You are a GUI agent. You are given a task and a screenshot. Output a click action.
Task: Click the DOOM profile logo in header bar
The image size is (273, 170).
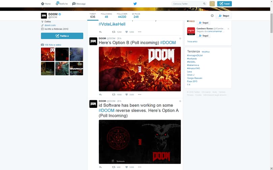(44, 15)
